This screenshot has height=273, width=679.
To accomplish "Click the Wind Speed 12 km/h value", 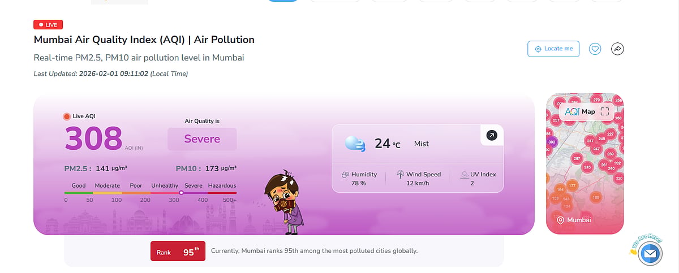I will [418, 183].
